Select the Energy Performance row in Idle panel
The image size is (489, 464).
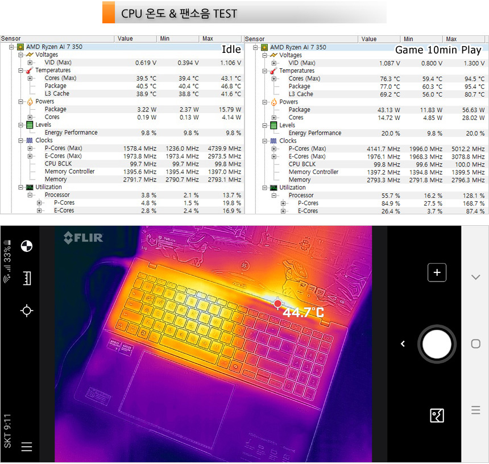(71, 133)
